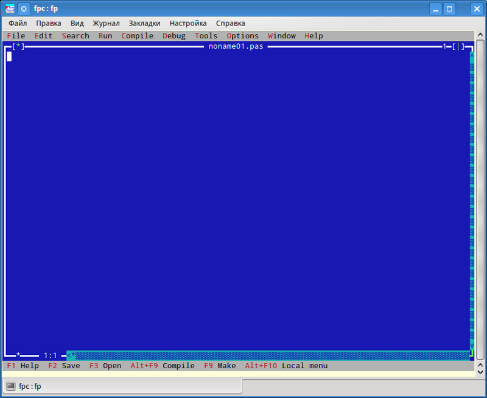Open the Tools menu
The height and width of the screenshot is (398, 487).
coord(206,36)
